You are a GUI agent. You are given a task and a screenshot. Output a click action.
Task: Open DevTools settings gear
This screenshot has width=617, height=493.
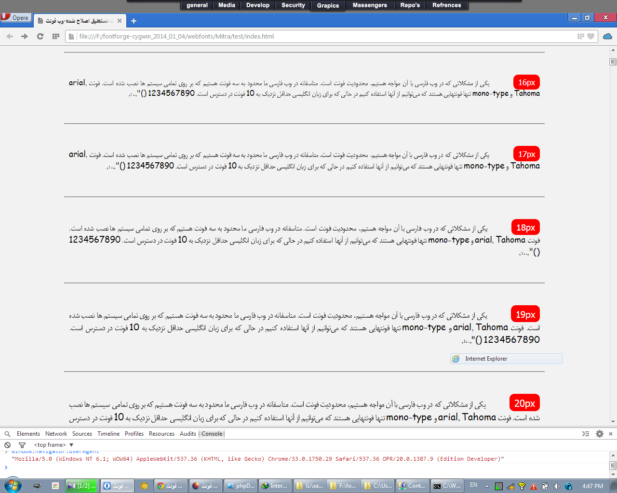pos(599,433)
